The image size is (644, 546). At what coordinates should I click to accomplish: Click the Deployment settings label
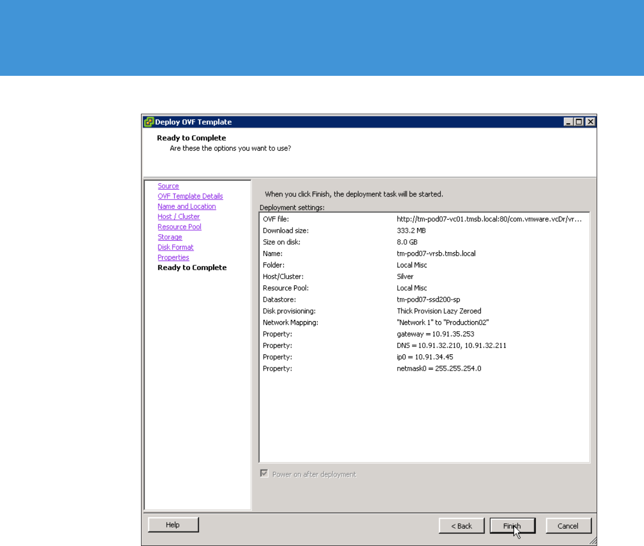tap(292, 207)
